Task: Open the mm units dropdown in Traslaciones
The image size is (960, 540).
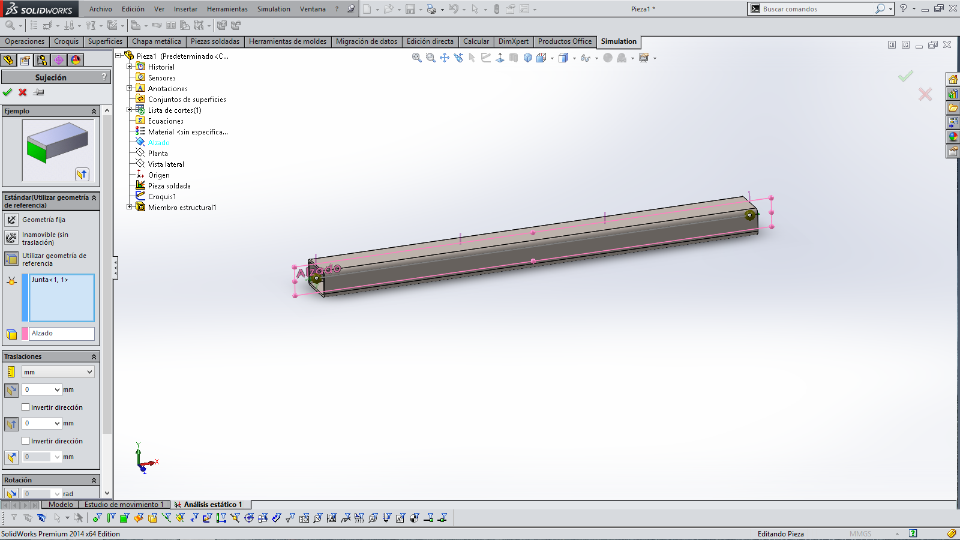Action: point(58,372)
